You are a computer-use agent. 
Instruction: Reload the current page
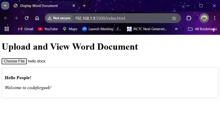click(27, 18)
